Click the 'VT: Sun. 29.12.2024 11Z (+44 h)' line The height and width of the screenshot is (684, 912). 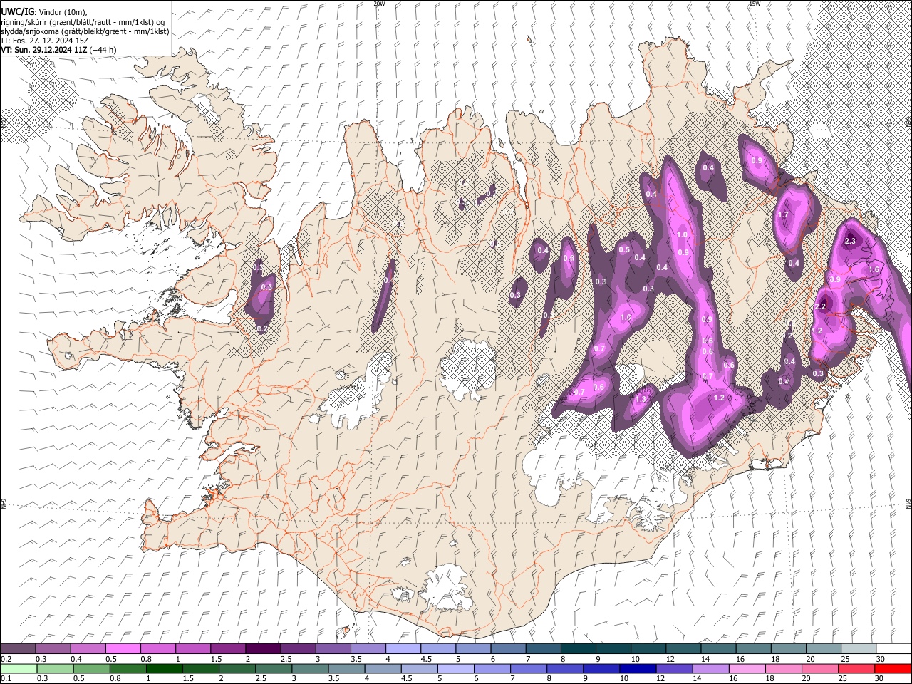58,50
